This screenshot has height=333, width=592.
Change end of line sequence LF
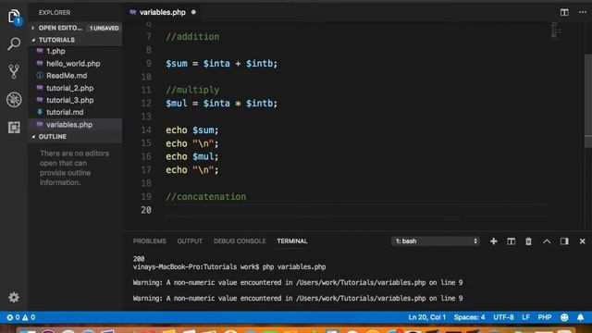[x=525, y=317]
